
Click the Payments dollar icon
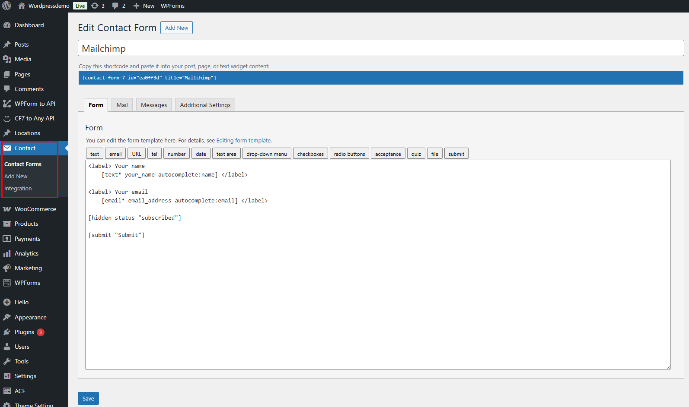(x=7, y=239)
